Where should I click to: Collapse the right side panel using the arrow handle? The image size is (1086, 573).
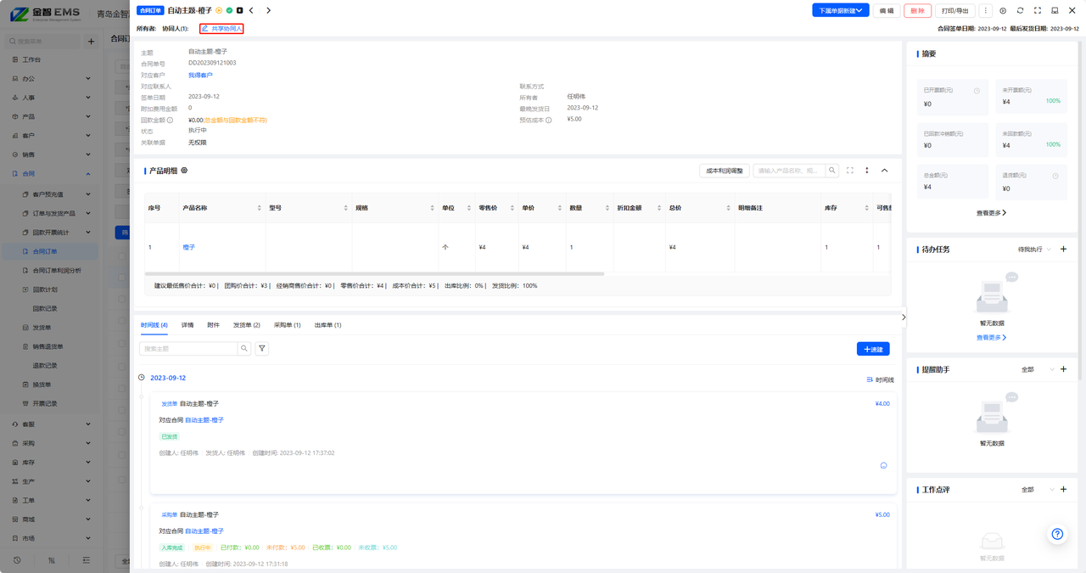click(x=904, y=317)
